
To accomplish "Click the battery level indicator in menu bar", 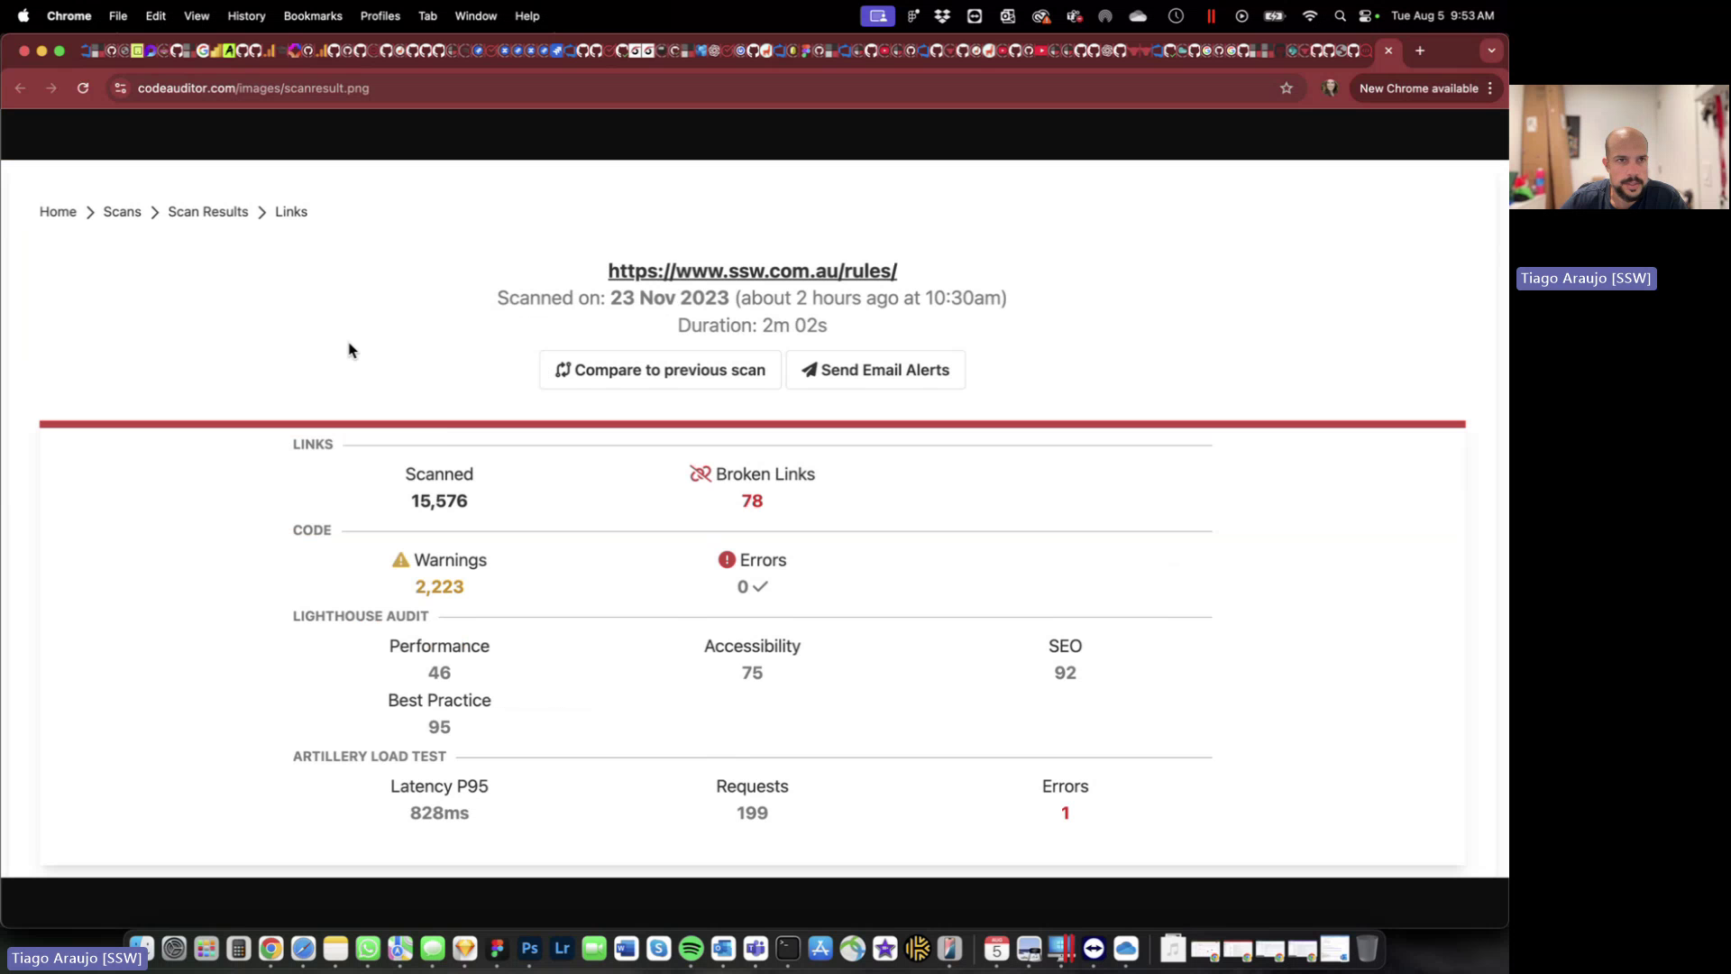I will click(1274, 15).
